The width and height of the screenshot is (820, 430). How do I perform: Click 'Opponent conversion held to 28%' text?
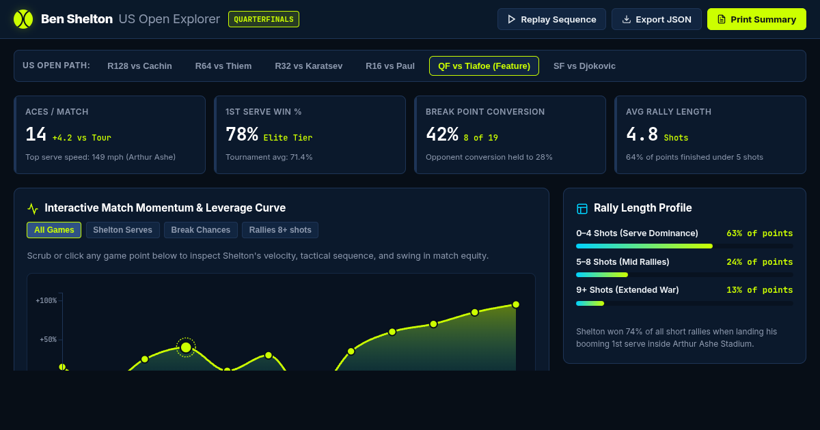pyautogui.click(x=489, y=157)
